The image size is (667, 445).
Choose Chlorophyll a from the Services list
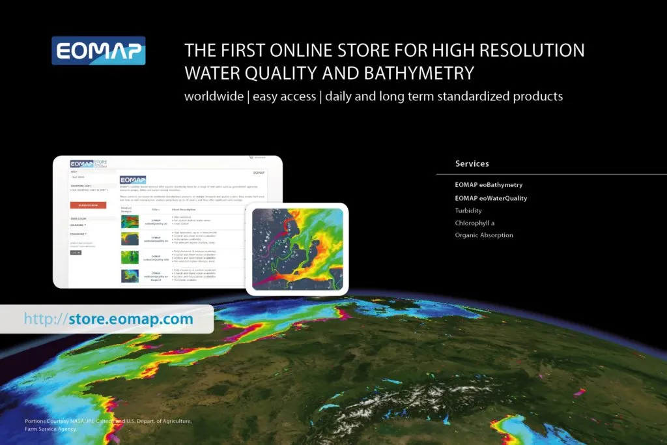pos(474,223)
